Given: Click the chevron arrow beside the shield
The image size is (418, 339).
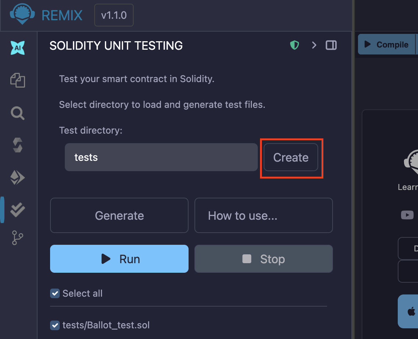Looking at the screenshot, I should (x=314, y=45).
